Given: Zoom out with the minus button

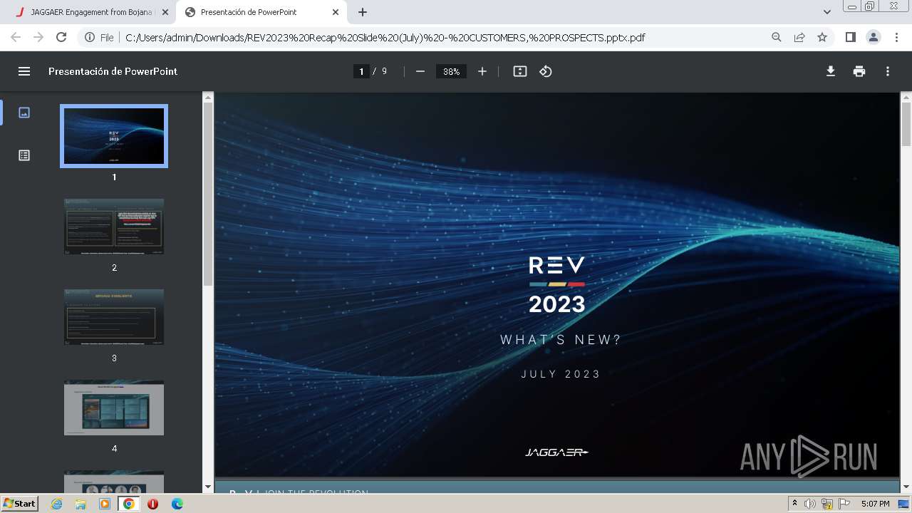Looking at the screenshot, I should [420, 71].
